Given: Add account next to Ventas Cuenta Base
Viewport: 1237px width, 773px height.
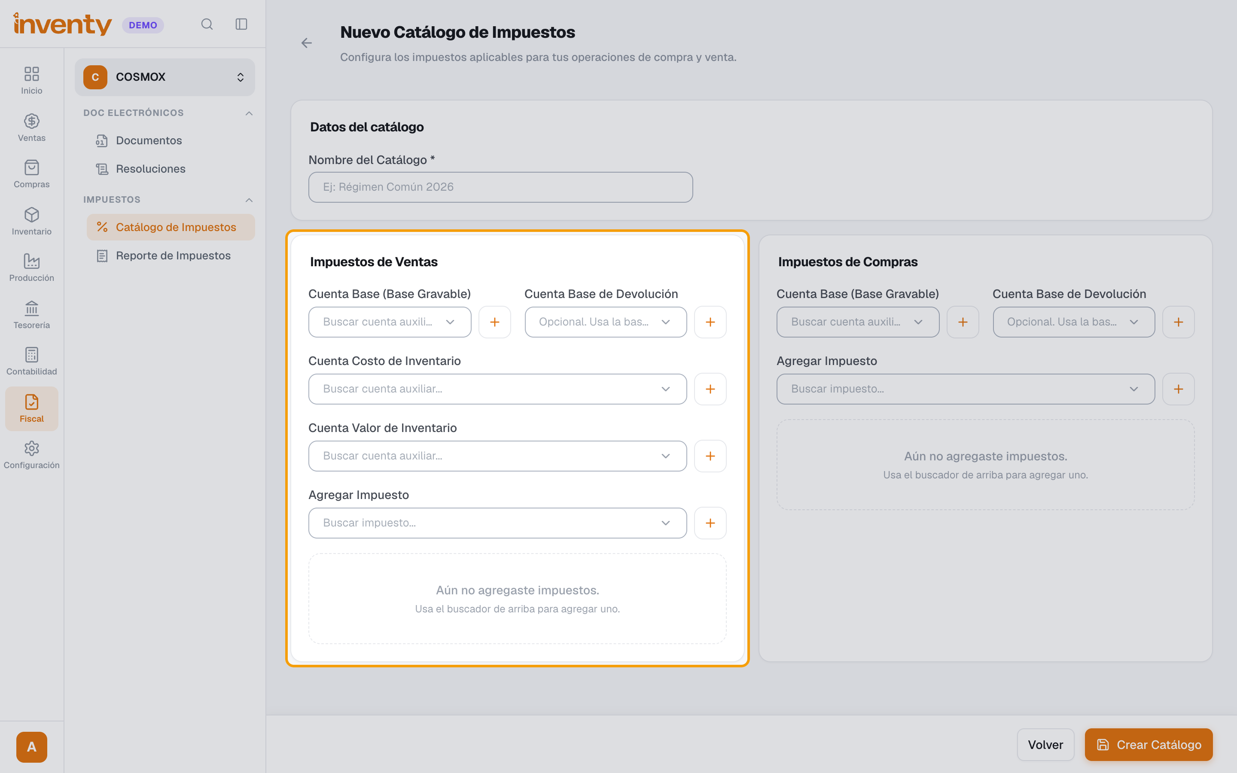Looking at the screenshot, I should point(495,322).
